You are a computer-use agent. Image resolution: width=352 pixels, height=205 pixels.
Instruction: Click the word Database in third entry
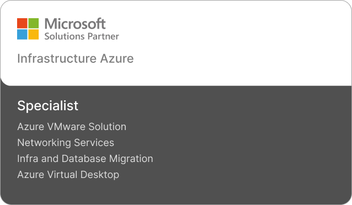coord(84,159)
